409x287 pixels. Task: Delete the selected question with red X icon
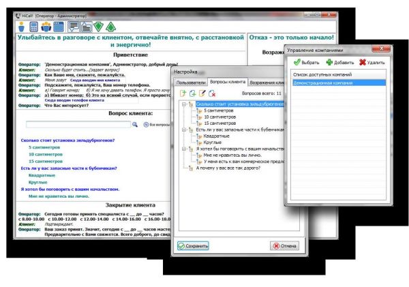pos(212,93)
